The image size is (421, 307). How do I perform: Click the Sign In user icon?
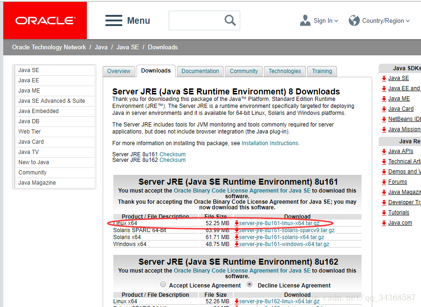point(305,20)
